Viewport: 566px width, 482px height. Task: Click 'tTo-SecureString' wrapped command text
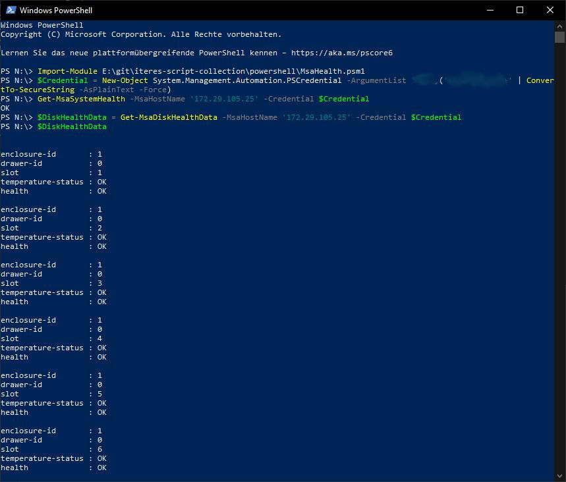point(38,90)
